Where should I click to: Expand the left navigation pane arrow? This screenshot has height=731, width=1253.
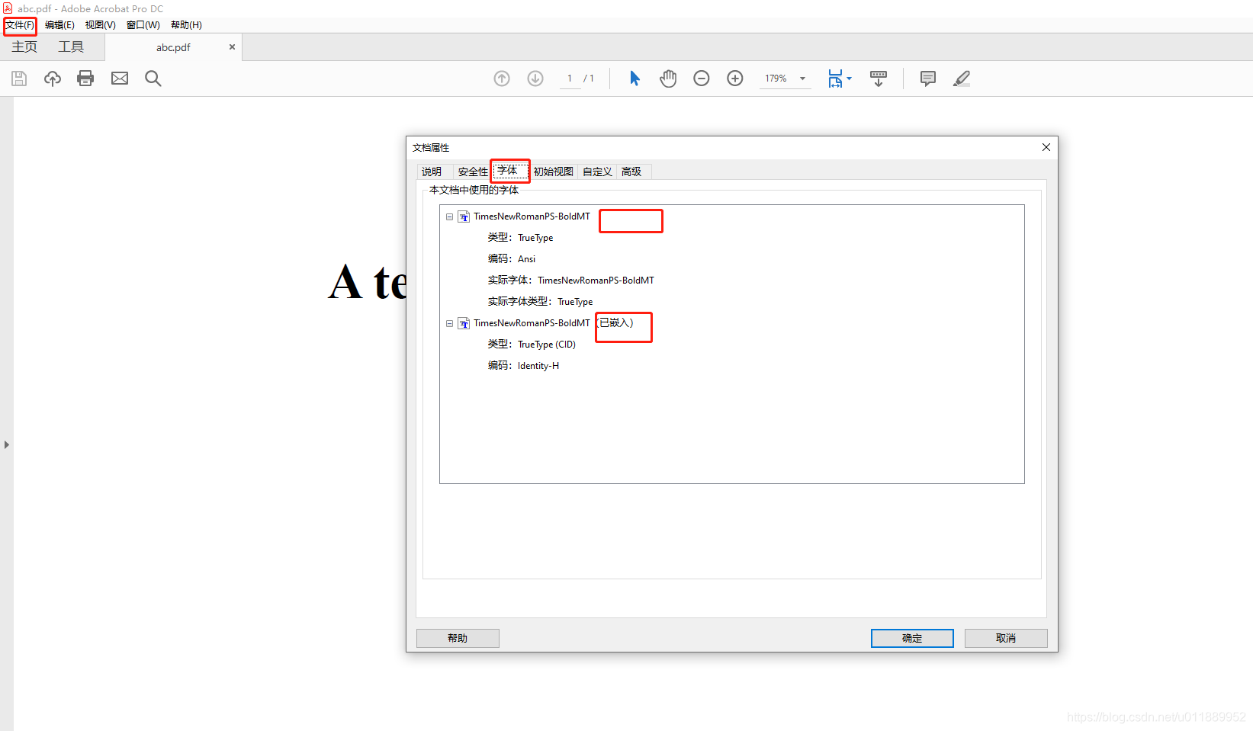(6, 444)
